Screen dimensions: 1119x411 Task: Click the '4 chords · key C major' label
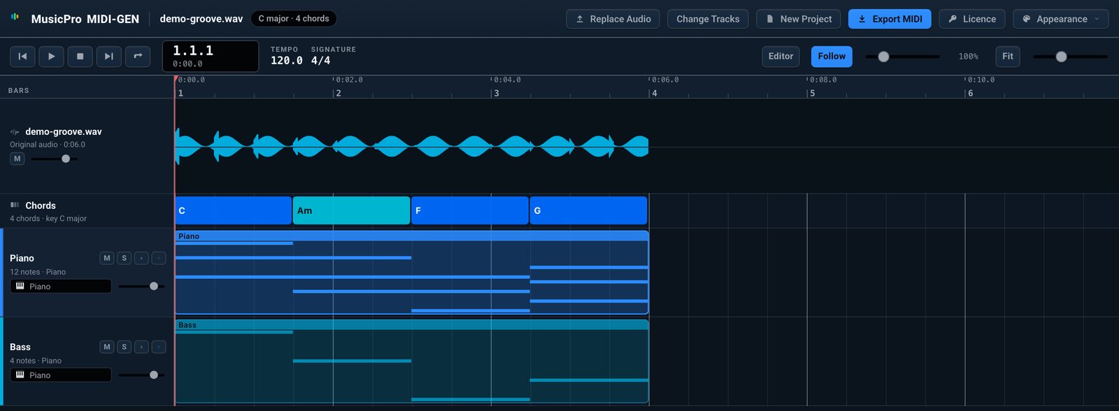point(48,218)
